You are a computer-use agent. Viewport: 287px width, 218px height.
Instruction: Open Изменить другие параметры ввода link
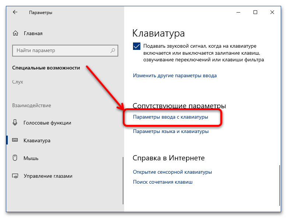[175, 75]
